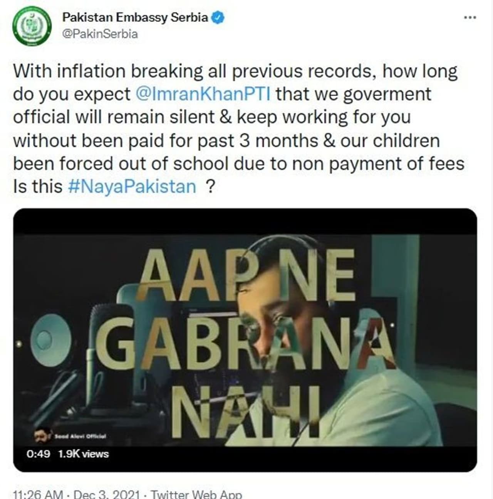
Task: Click the black top bar of the video
Action: 245,222
